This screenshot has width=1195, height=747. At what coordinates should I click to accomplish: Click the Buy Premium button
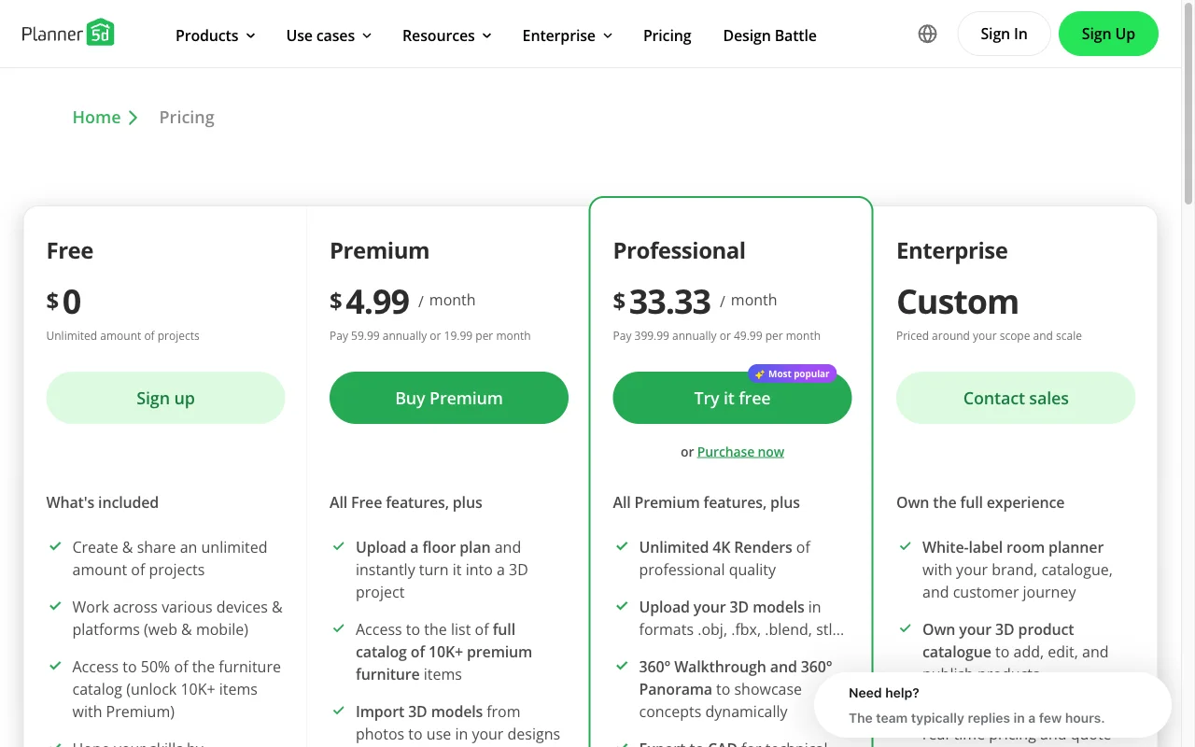pyautogui.click(x=449, y=398)
